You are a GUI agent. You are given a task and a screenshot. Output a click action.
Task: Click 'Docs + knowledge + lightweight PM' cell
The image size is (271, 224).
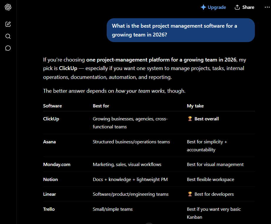(130, 179)
